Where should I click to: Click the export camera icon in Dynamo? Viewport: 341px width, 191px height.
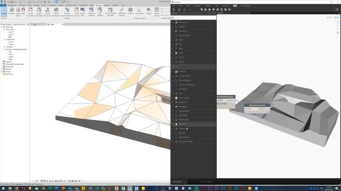tap(337, 10)
